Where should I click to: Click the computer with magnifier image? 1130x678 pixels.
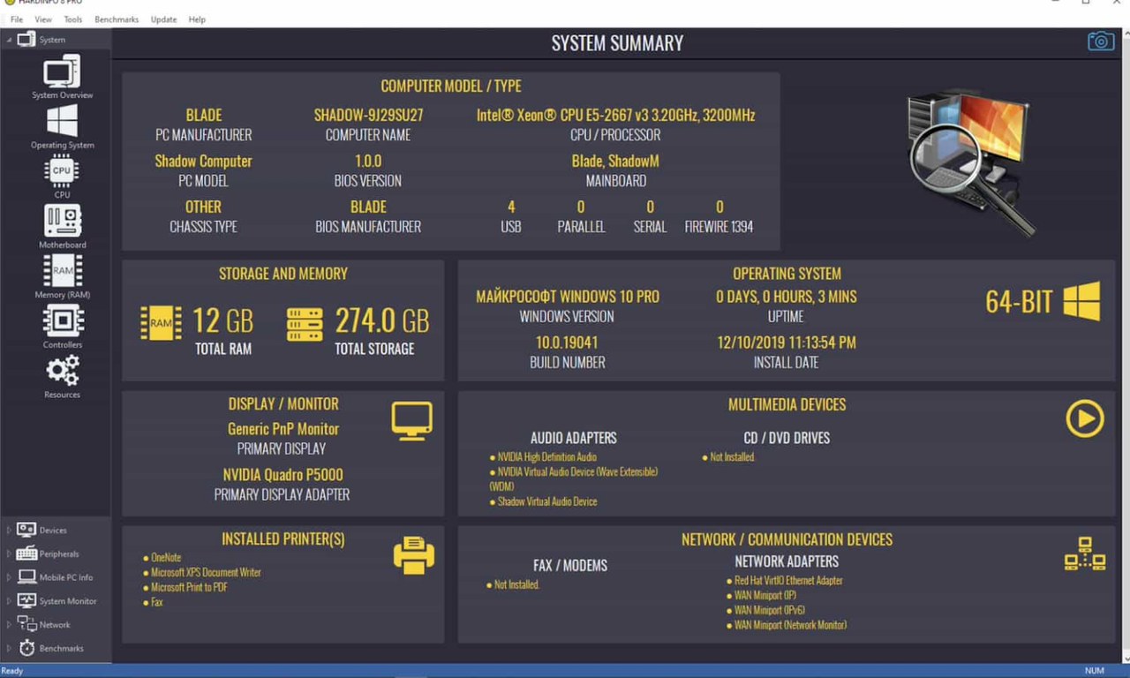[970, 161]
